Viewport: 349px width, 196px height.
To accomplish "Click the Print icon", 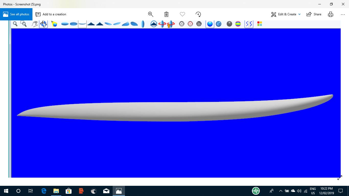I will [x=331, y=14].
